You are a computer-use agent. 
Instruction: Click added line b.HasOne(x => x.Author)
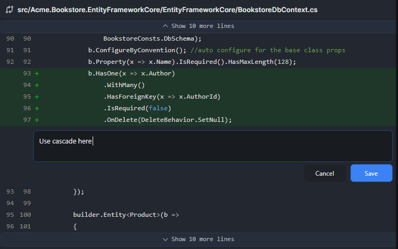coord(131,74)
